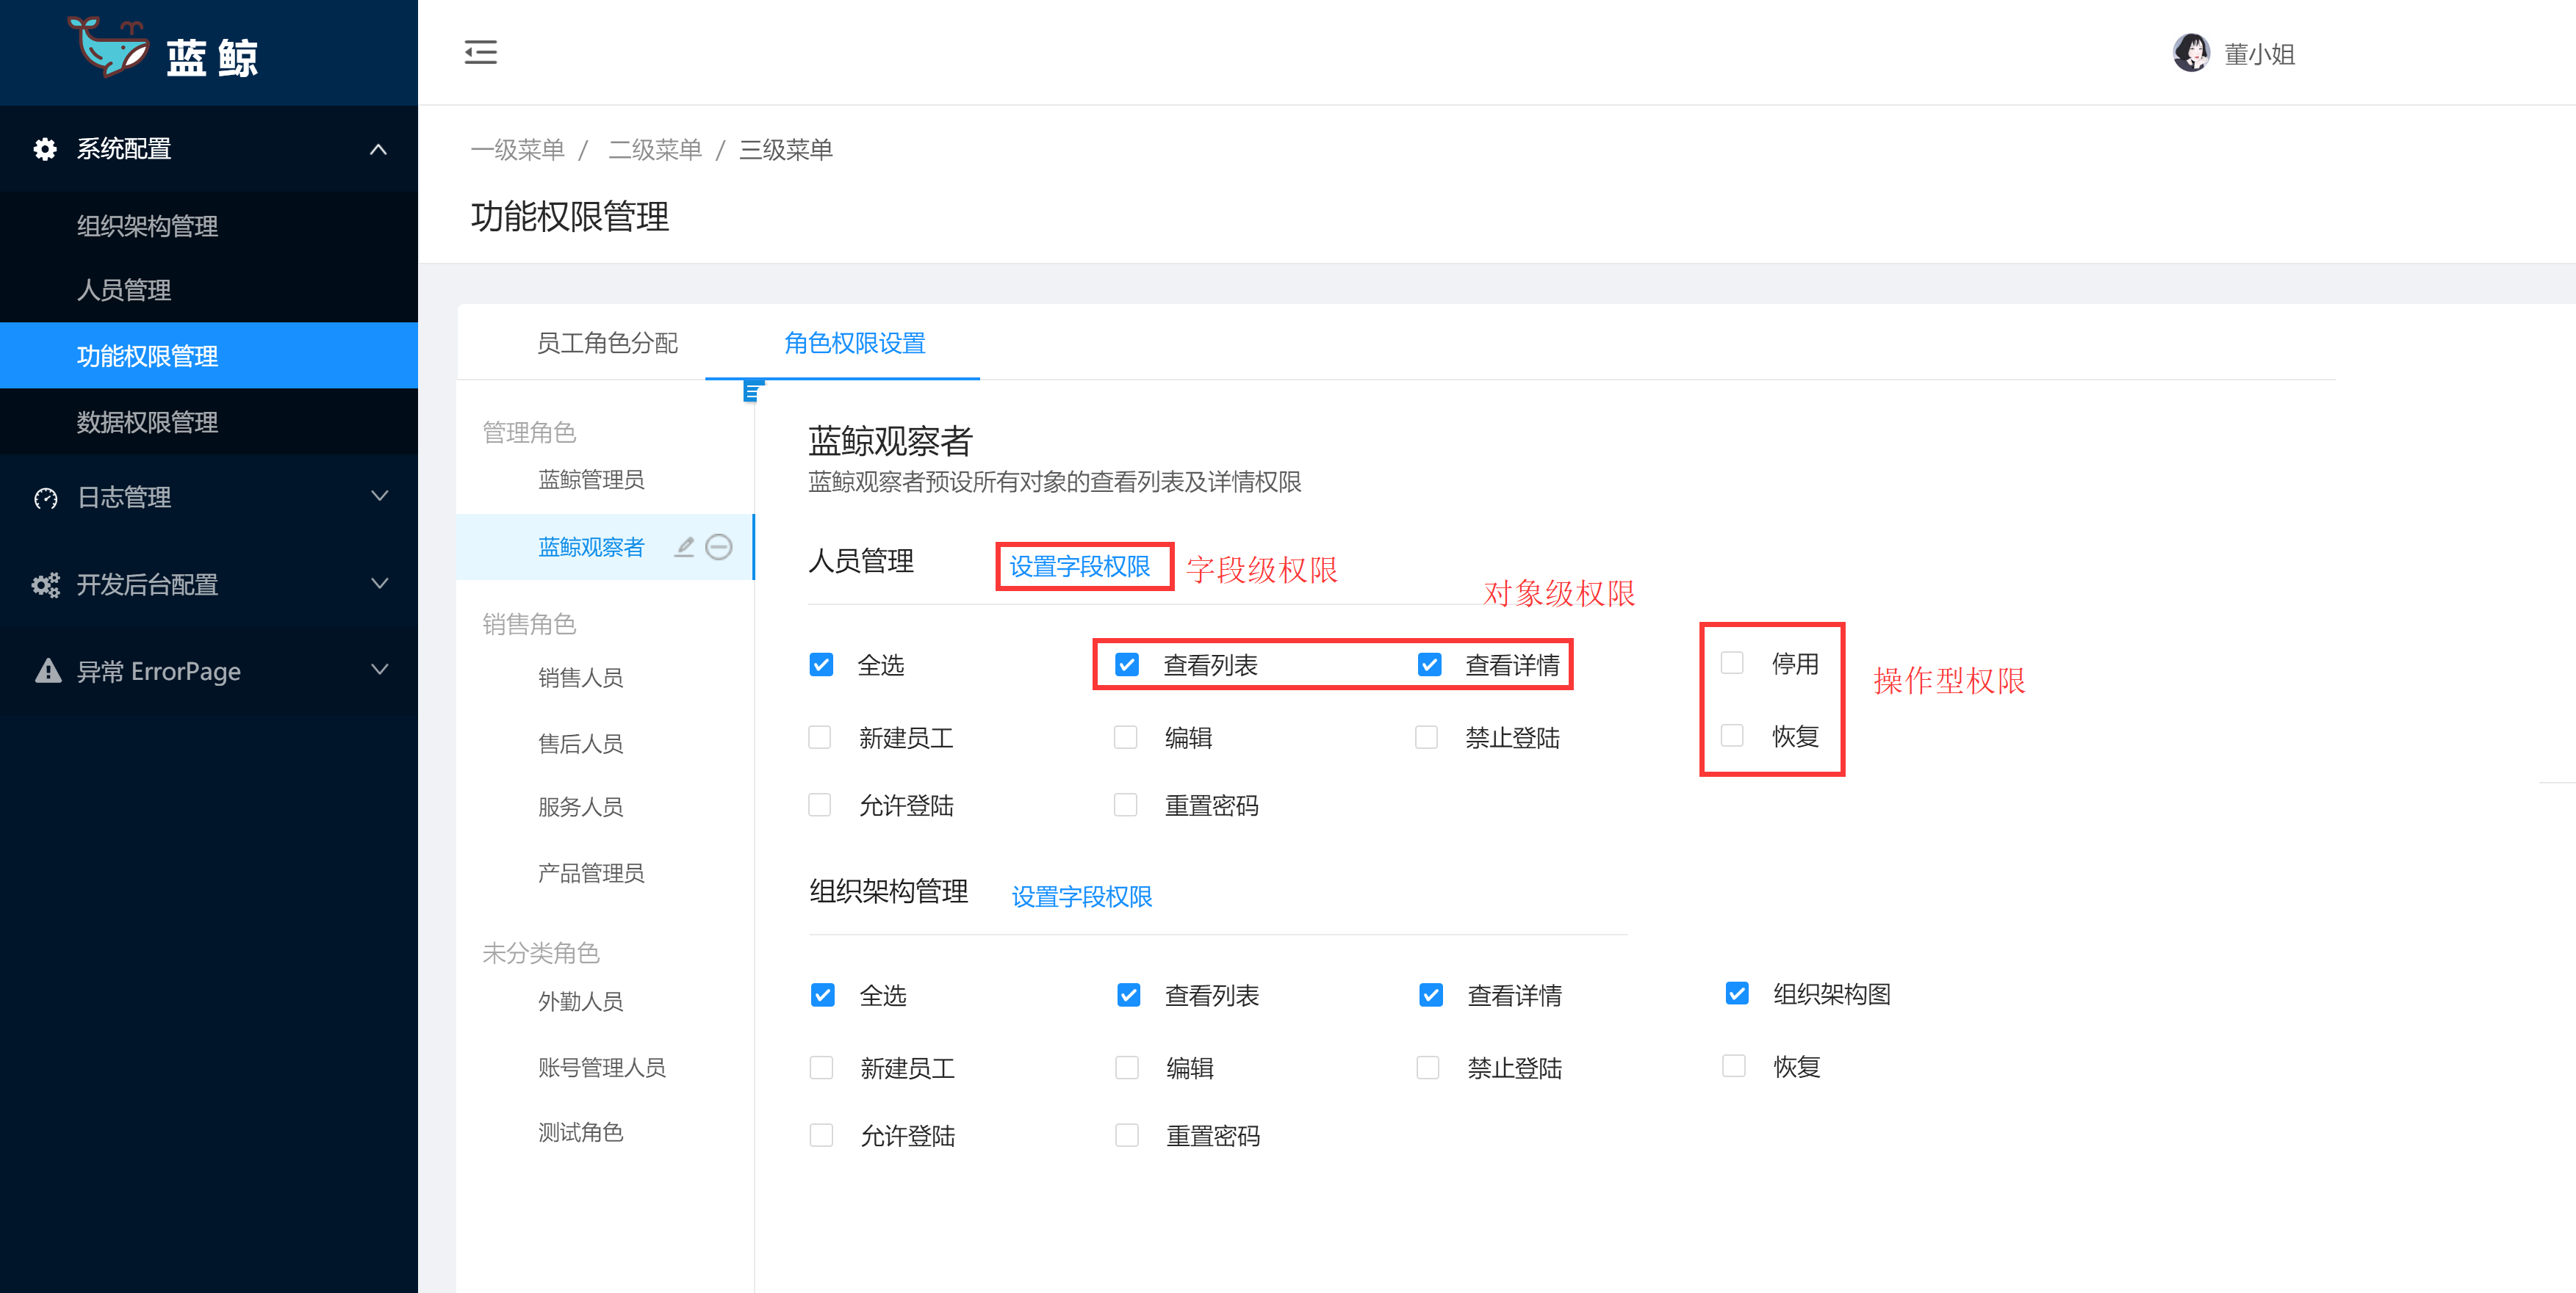
Task: Select the 销售人员 role
Action: pos(580,676)
